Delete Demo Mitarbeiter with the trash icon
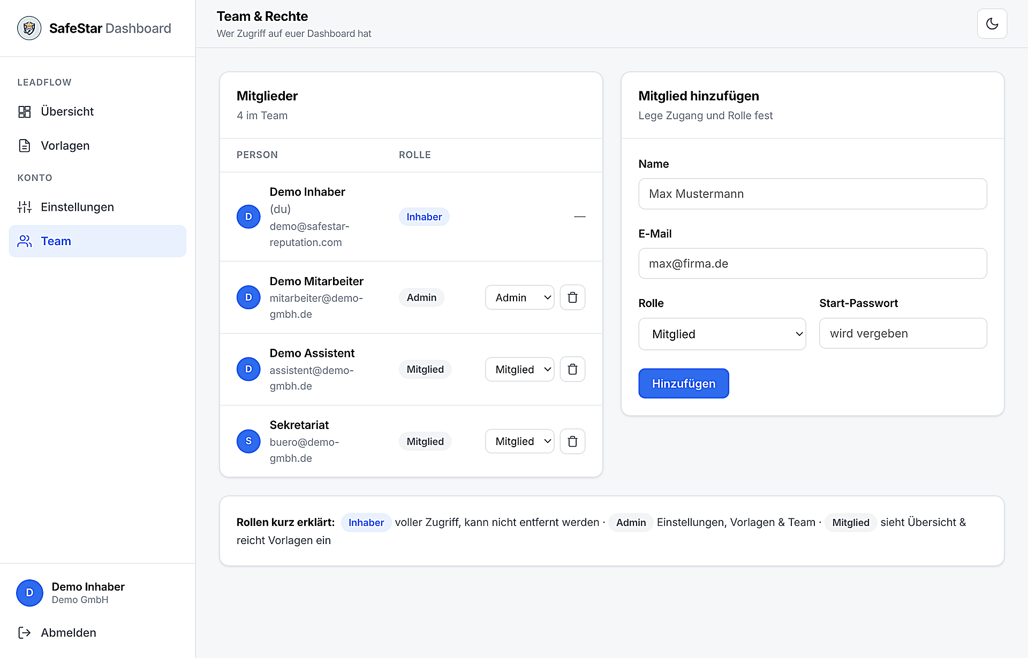Viewport: 1028px width, 658px height. click(x=572, y=297)
